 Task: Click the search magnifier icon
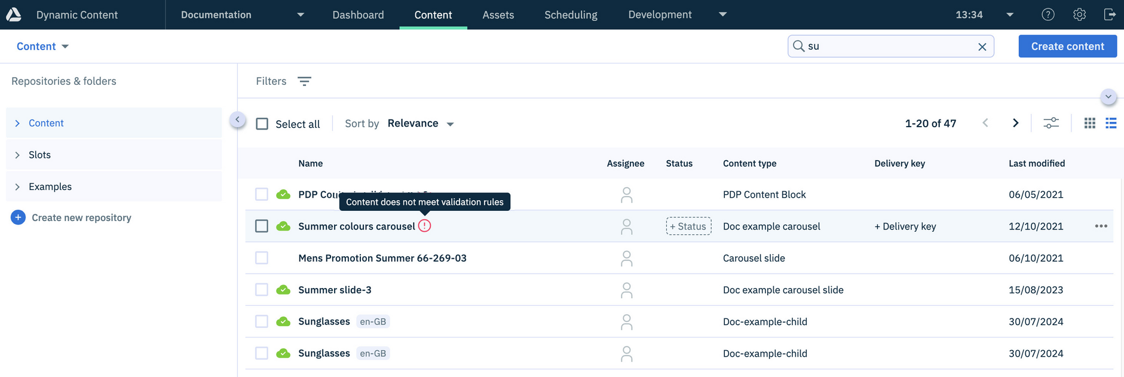pos(798,46)
